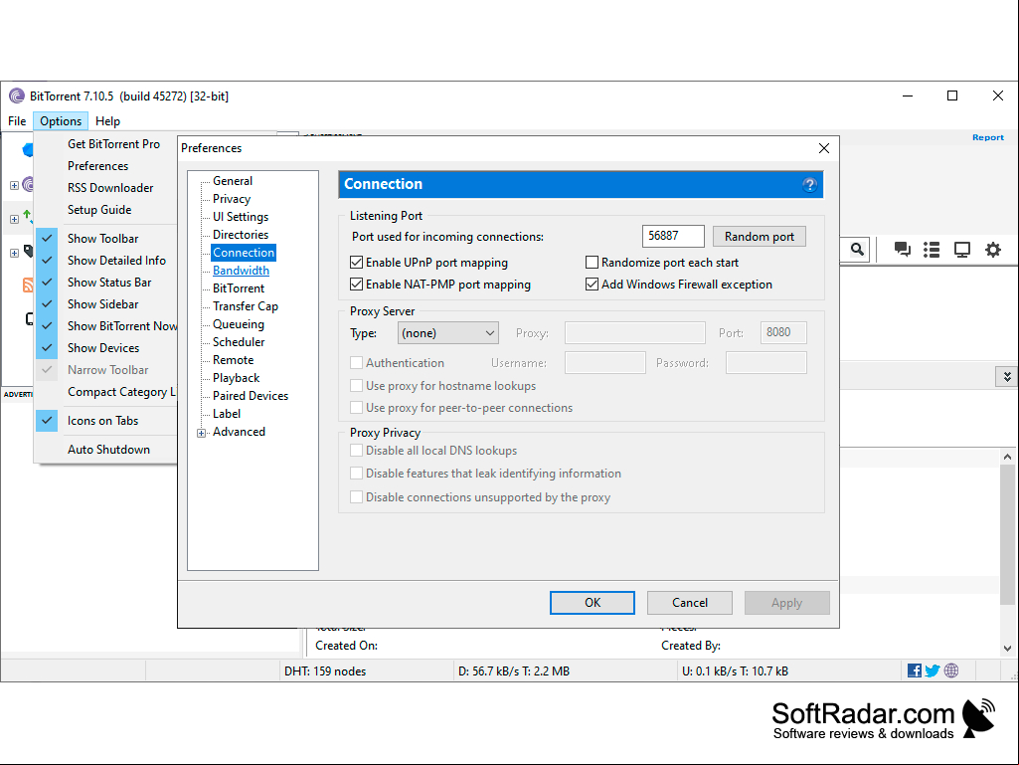1019x765 pixels.
Task: Click the Facebook icon in status bar
Action: pos(915,670)
